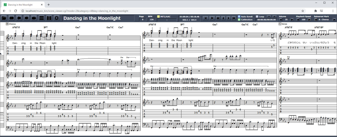Rewind playback with double-left triangle
337x137 pixels.
click(x=218, y=18)
